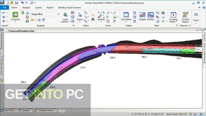Click the Validate checklist icon
The width and height of the screenshot is (206, 116).
click(x=27, y=13)
